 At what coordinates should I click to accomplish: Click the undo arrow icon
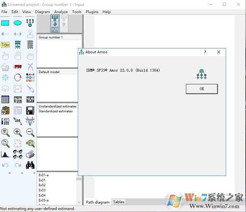coord(5,165)
